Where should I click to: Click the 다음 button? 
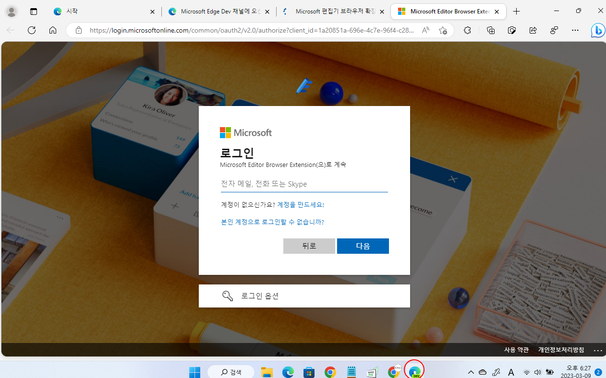click(x=363, y=246)
